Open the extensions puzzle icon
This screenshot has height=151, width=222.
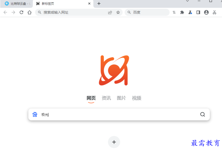182,12
